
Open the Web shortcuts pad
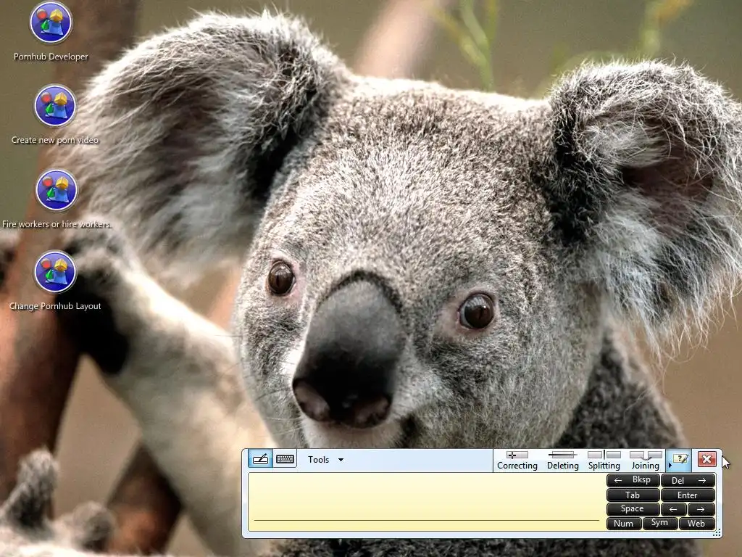click(x=696, y=524)
